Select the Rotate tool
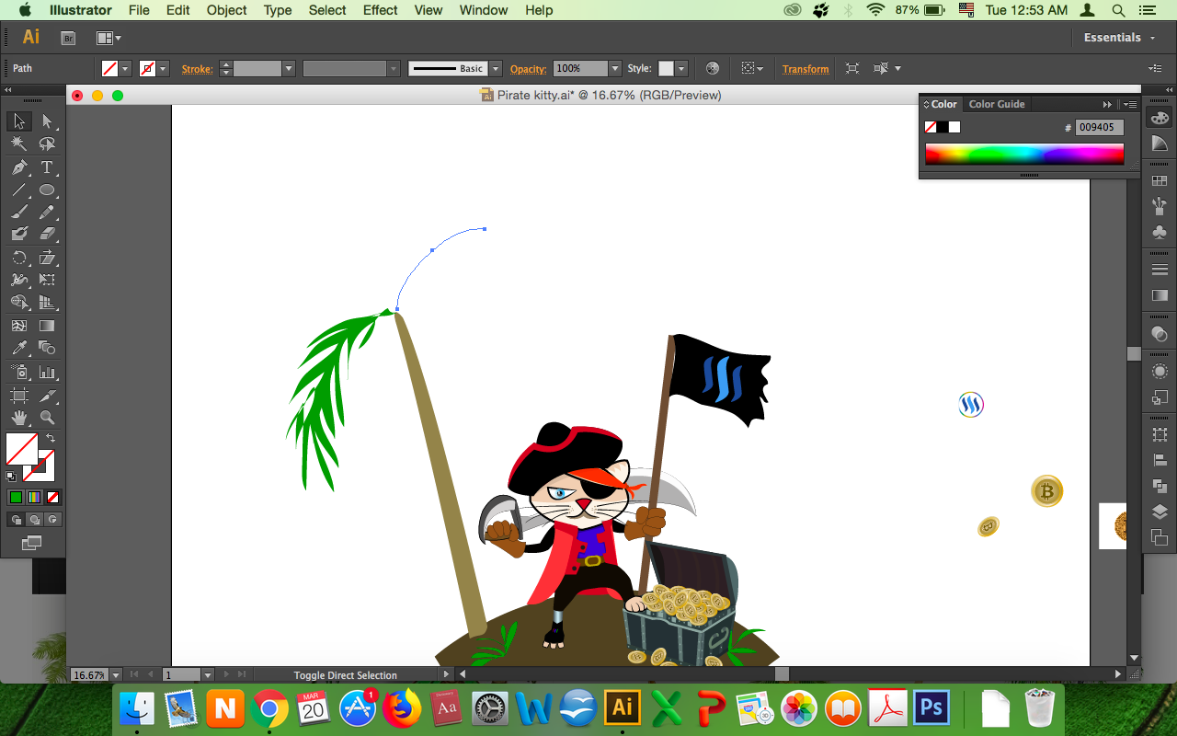 (x=18, y=258)
